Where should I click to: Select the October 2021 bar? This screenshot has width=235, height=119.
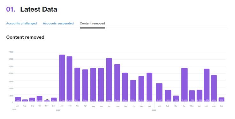133,91
